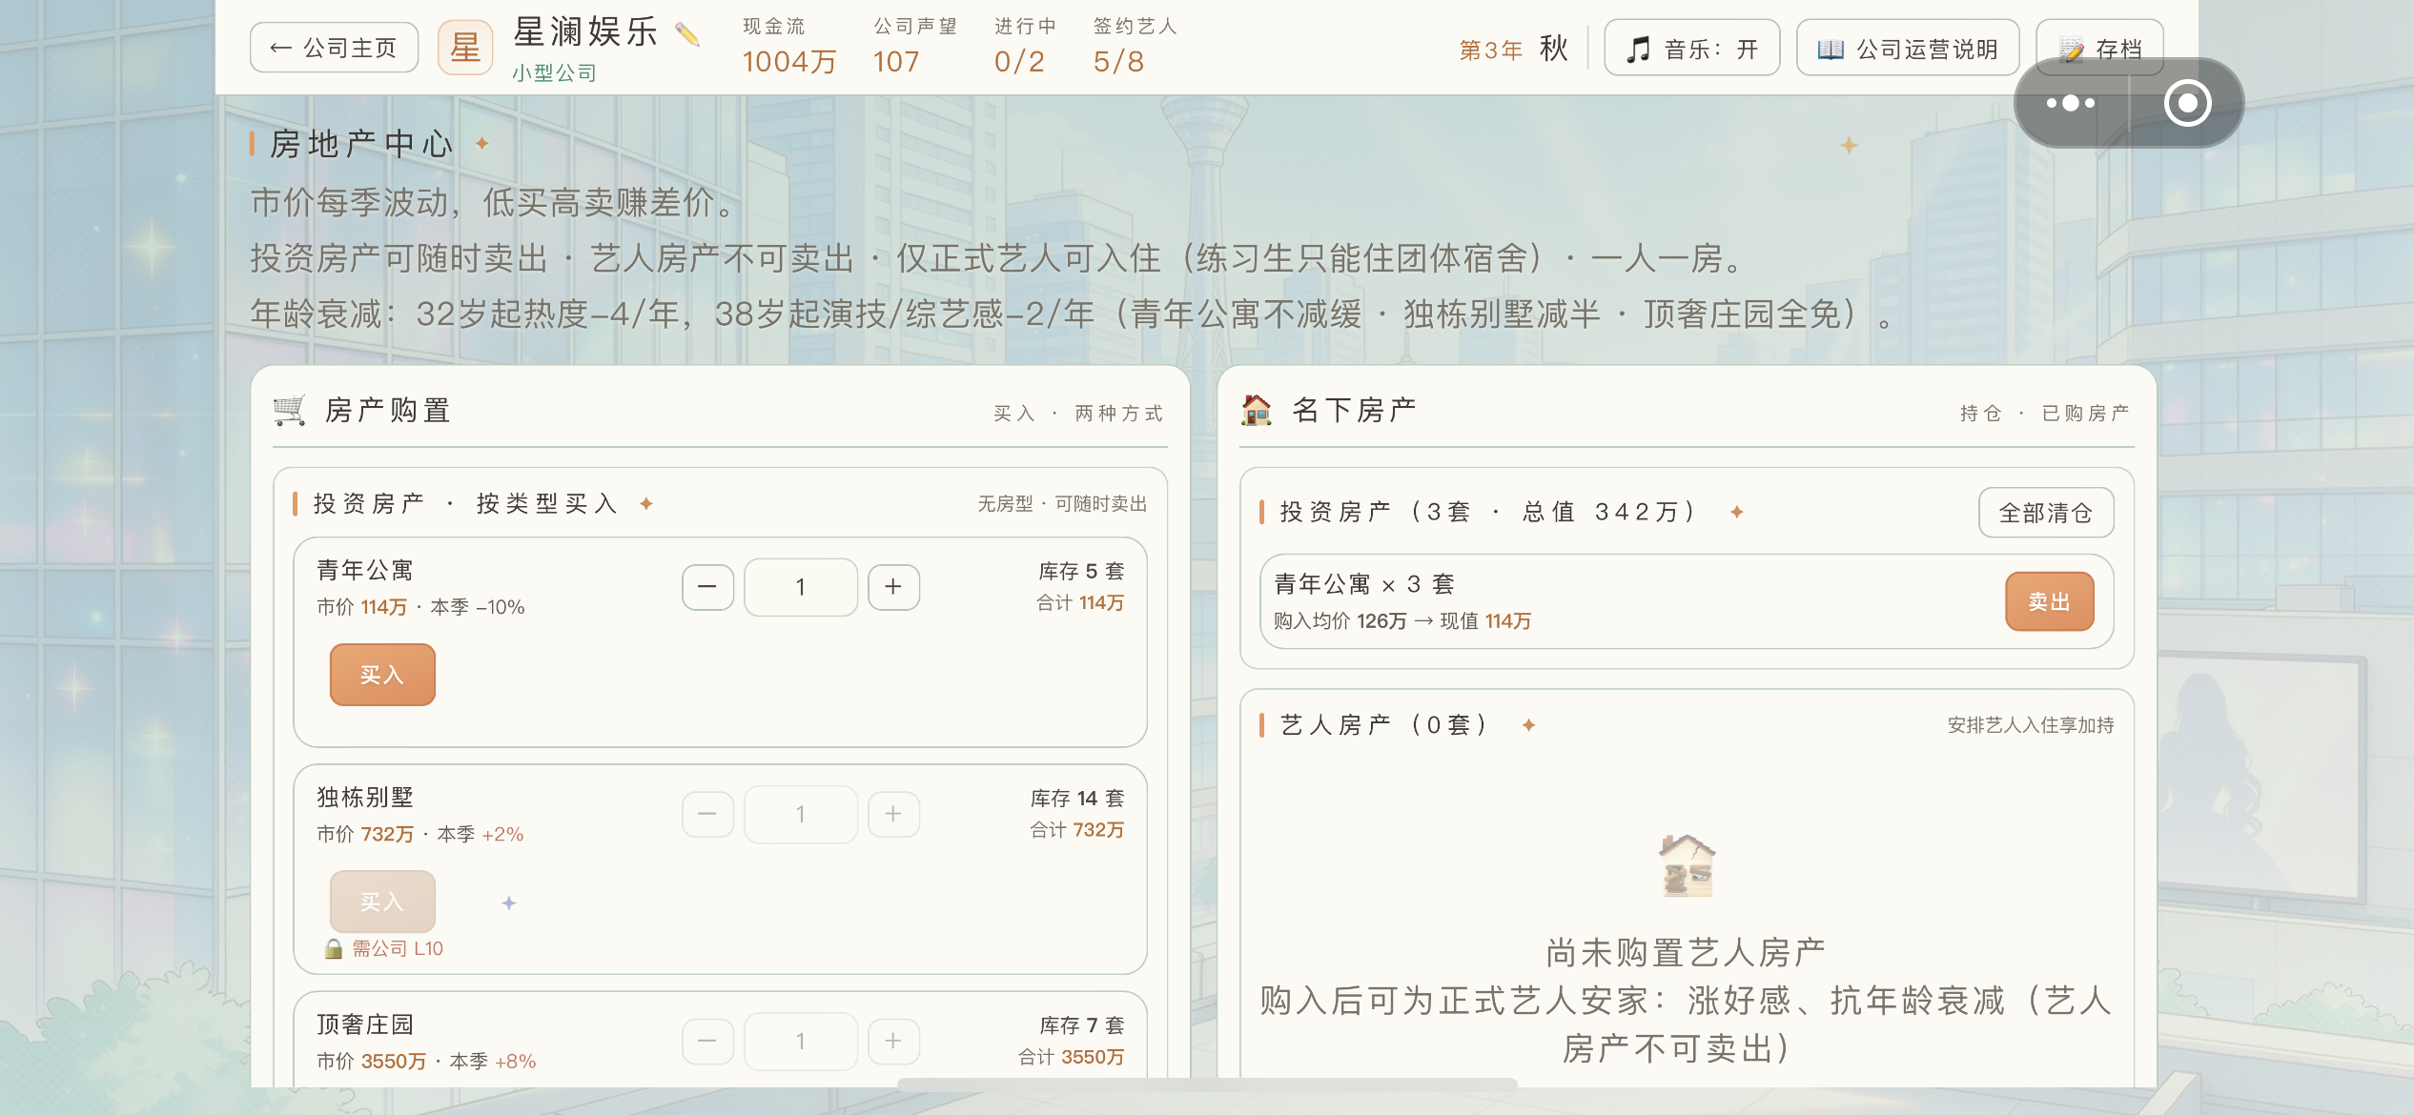Click the horizontal scrollbar at the bottom
The image size is (2414, 1115).
[x=1207, y=1084]
